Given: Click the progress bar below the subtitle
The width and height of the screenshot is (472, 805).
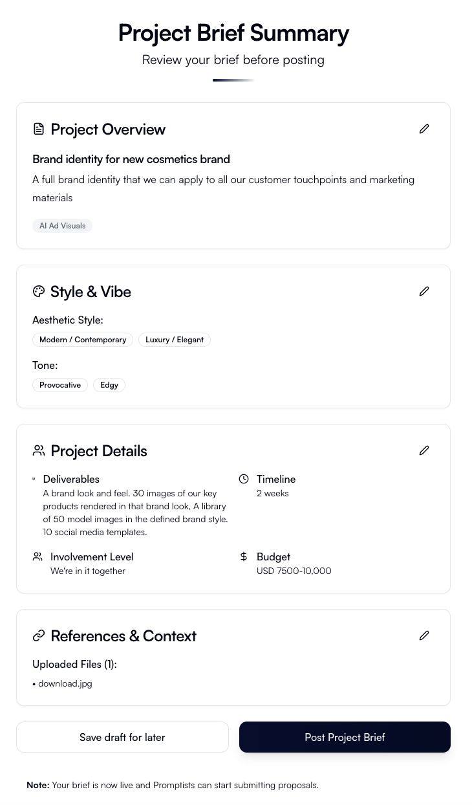Looking at the screenshot, I should tap(233, 80).
